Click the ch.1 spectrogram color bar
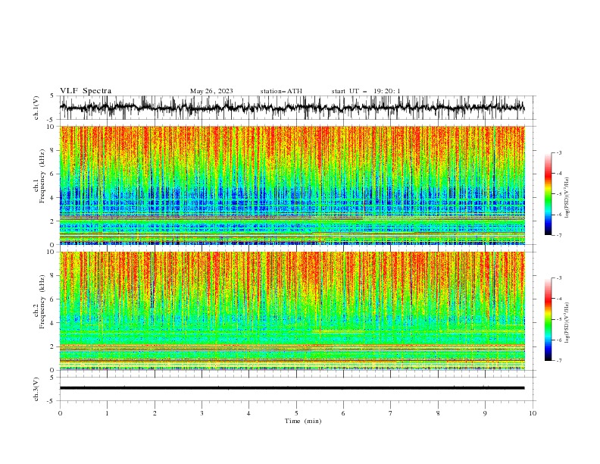This screenshot has width=600, height=464. pos(548,194)
